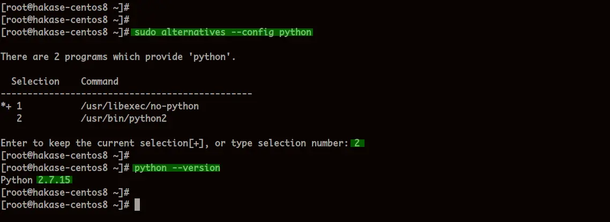Click the word 'Python' in version output
The width and height of the screenshot is (610, 222).
[x=17, y=180]
